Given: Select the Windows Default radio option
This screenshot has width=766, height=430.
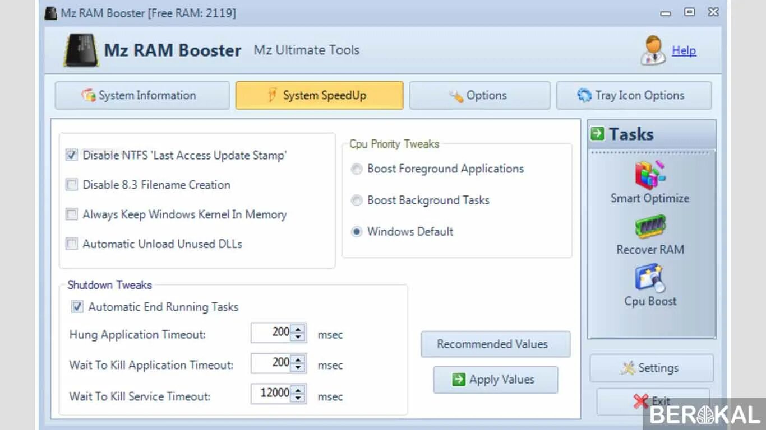Looking at the screenshot, I should click(357, 232).
